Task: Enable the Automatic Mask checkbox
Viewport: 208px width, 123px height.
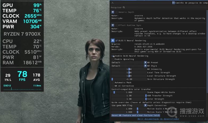Action: pyautogui.click(x=113, y=83)
